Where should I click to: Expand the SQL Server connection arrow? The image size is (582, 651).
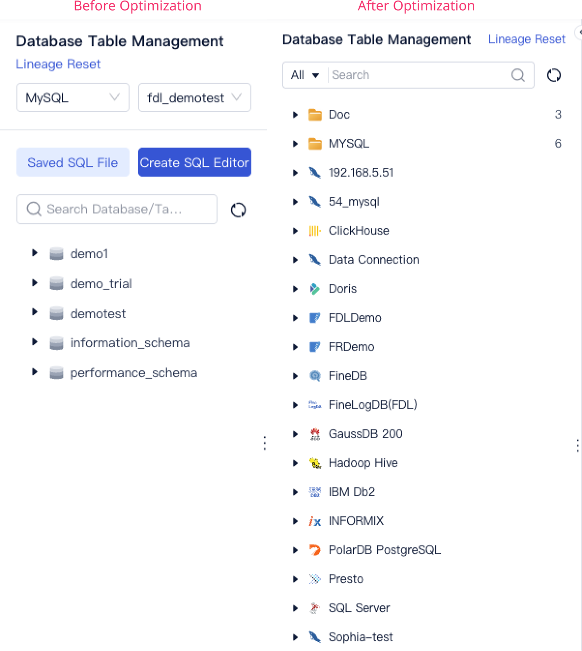295,608
